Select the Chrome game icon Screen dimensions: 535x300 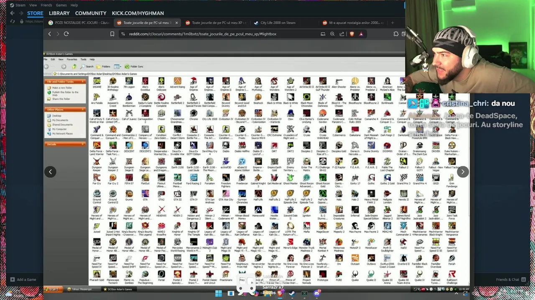click(x=194, y=116)
